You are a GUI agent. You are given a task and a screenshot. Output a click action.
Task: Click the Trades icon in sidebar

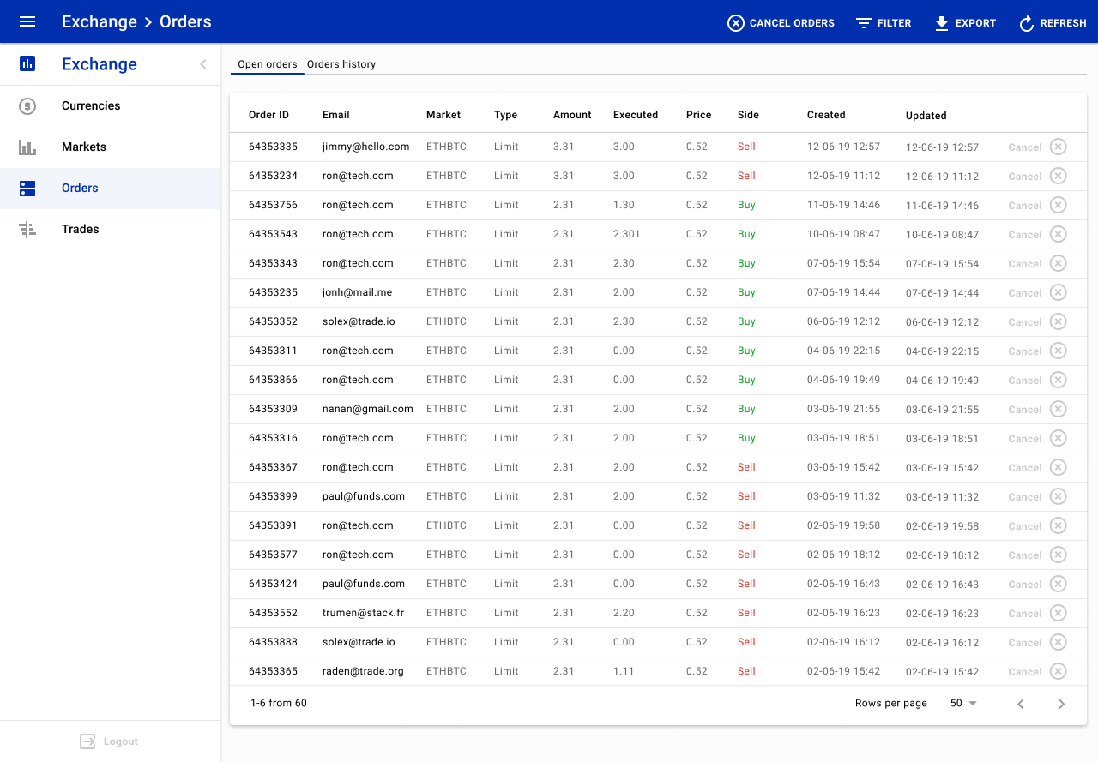[27, 230]
